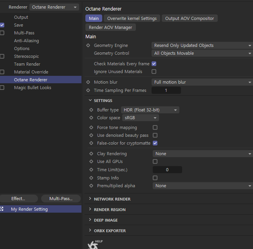The image size is (253, 249).
Task: Enable the Magic Bullet Looks checkbox
Action: (x=2, y=88)
